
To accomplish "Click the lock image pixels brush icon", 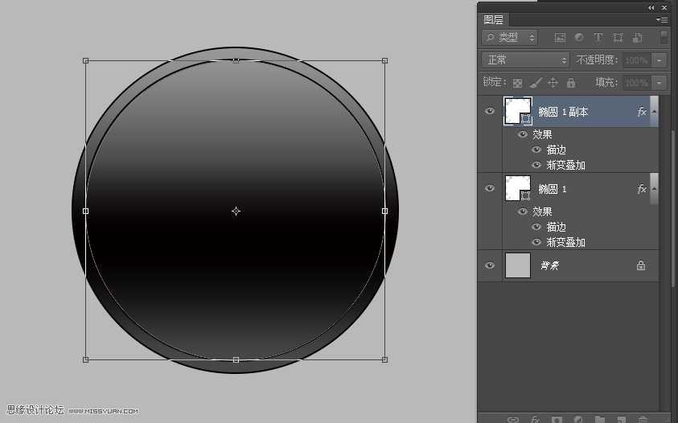I will coord(536,83).
